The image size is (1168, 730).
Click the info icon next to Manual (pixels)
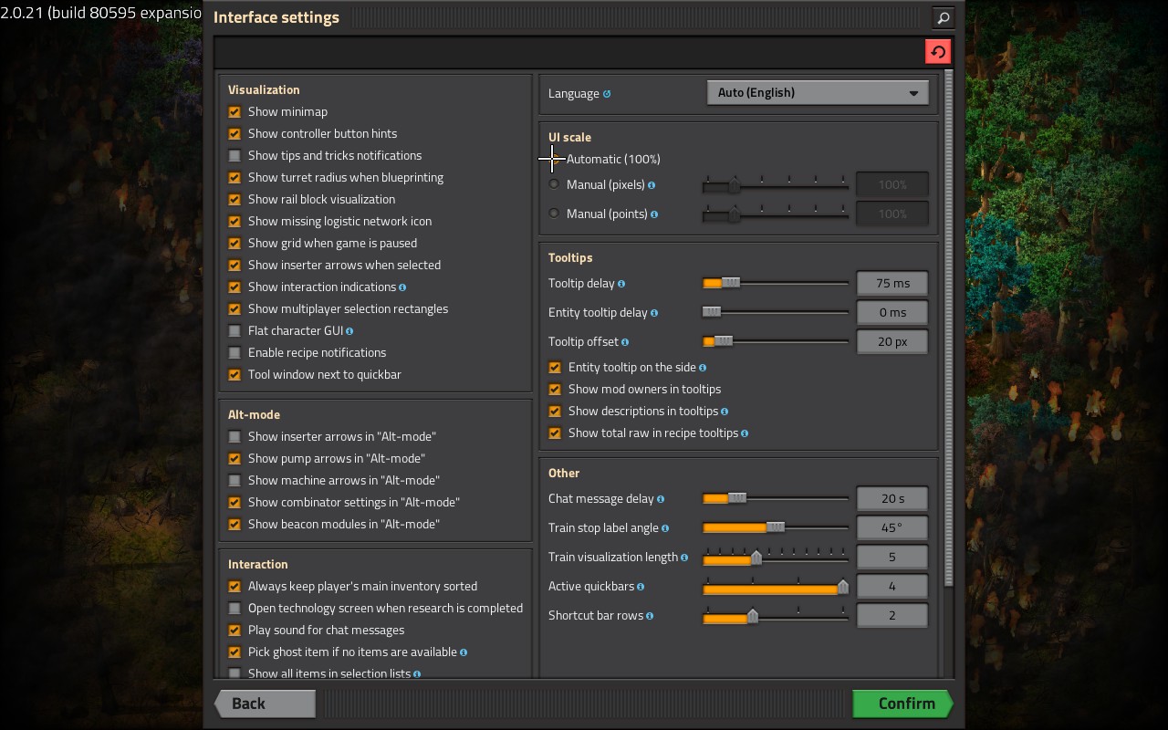pyautogui.click(x=652, y=185)
